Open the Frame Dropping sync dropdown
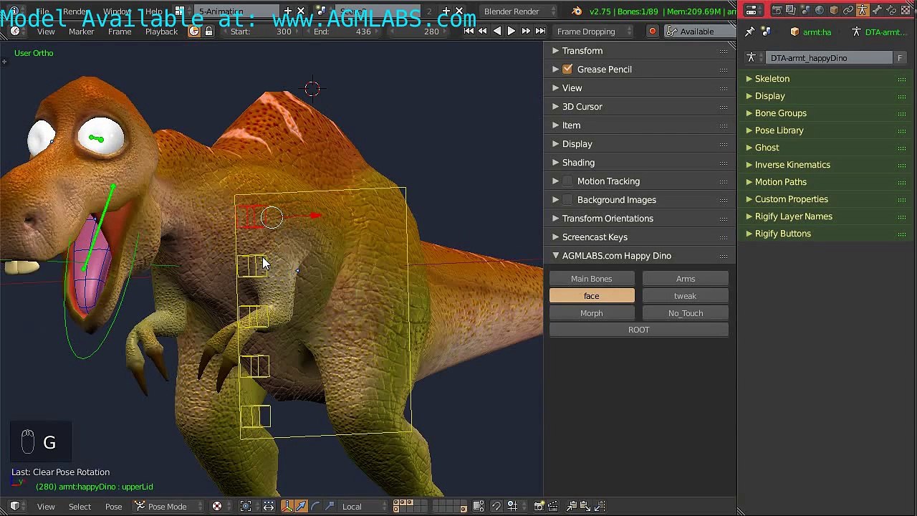Image resolution: width=917 pixels, height=516 pixels. coord(594,32)
